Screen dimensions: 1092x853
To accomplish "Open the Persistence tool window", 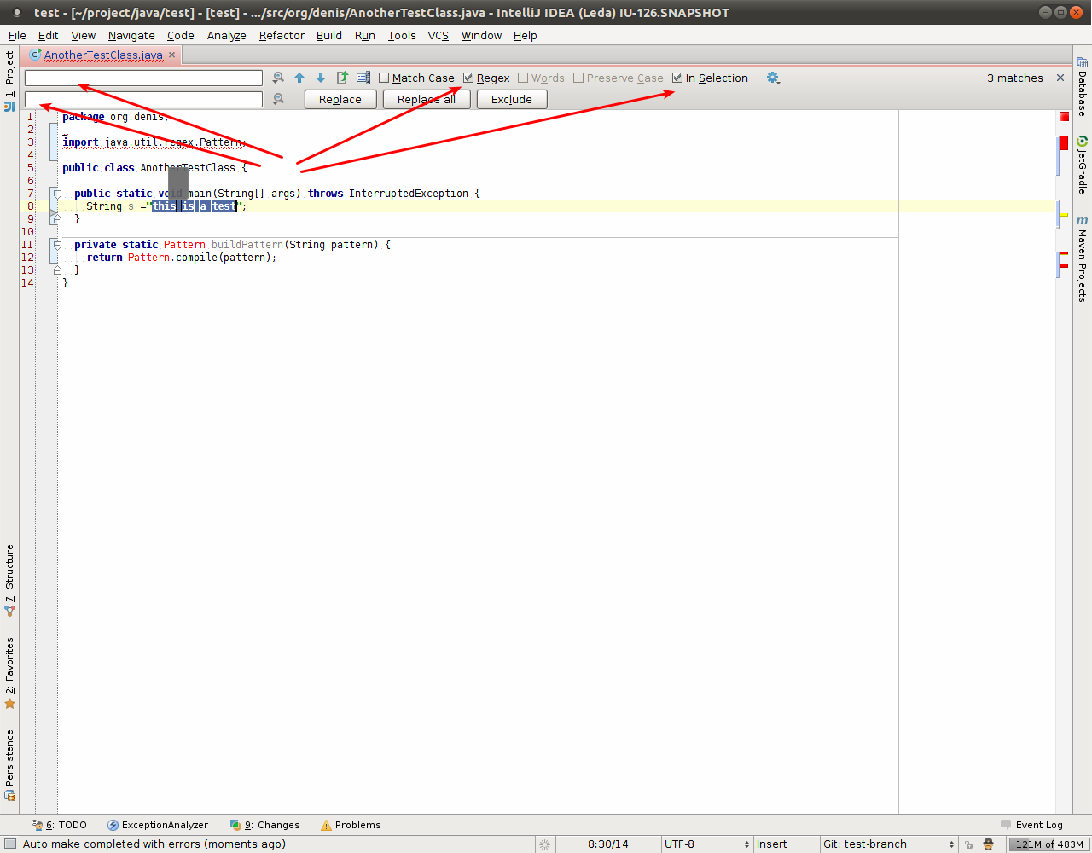I will click(9, 765).
